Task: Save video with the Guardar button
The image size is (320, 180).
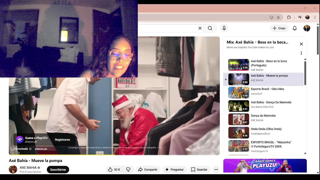Action: click(199, 169)
